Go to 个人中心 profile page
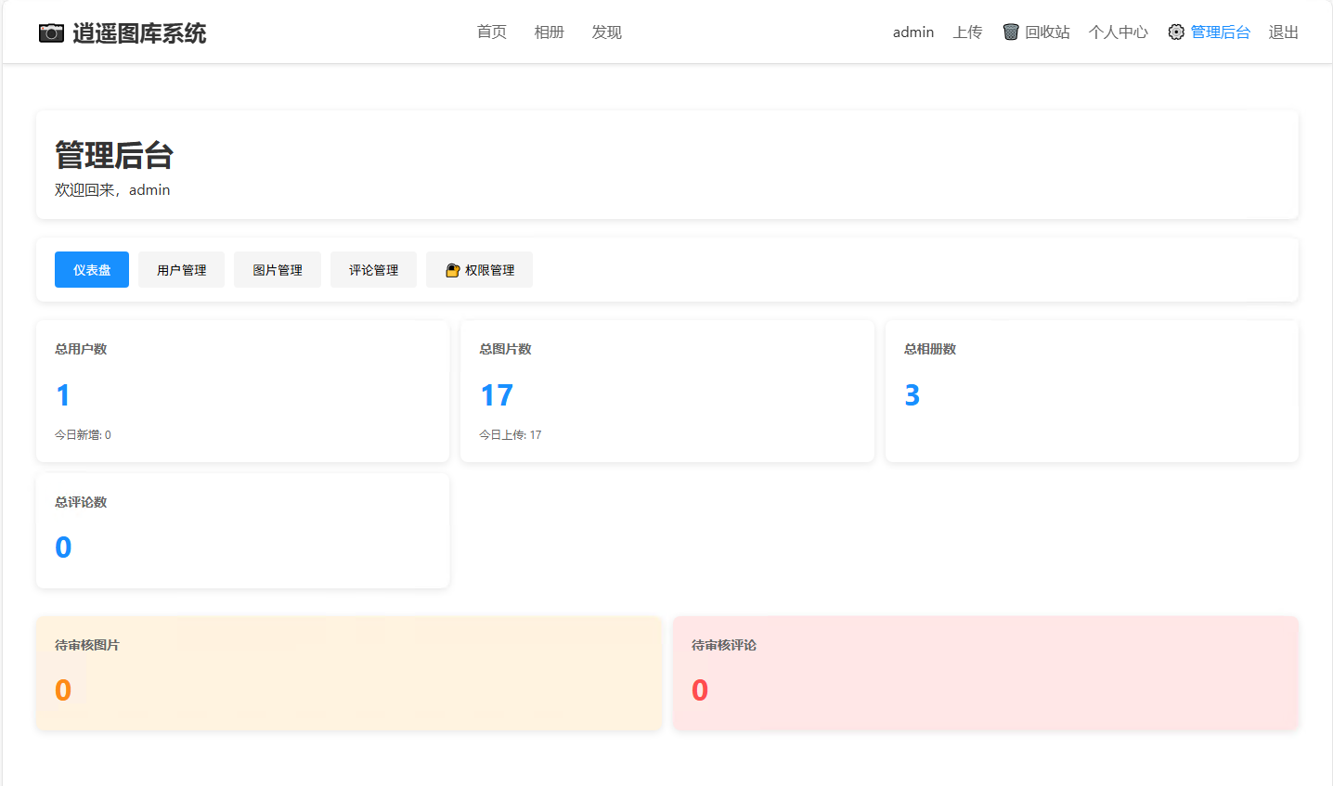This screenshot has width=1333, height=786. click(x=1118, y=32)
